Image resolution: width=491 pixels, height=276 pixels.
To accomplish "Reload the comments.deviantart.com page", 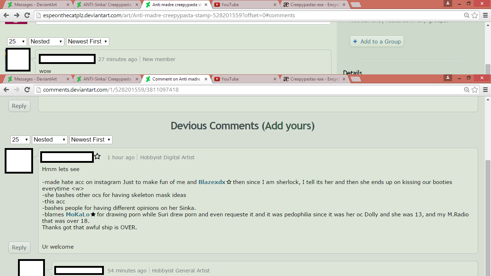I will 27,89.
